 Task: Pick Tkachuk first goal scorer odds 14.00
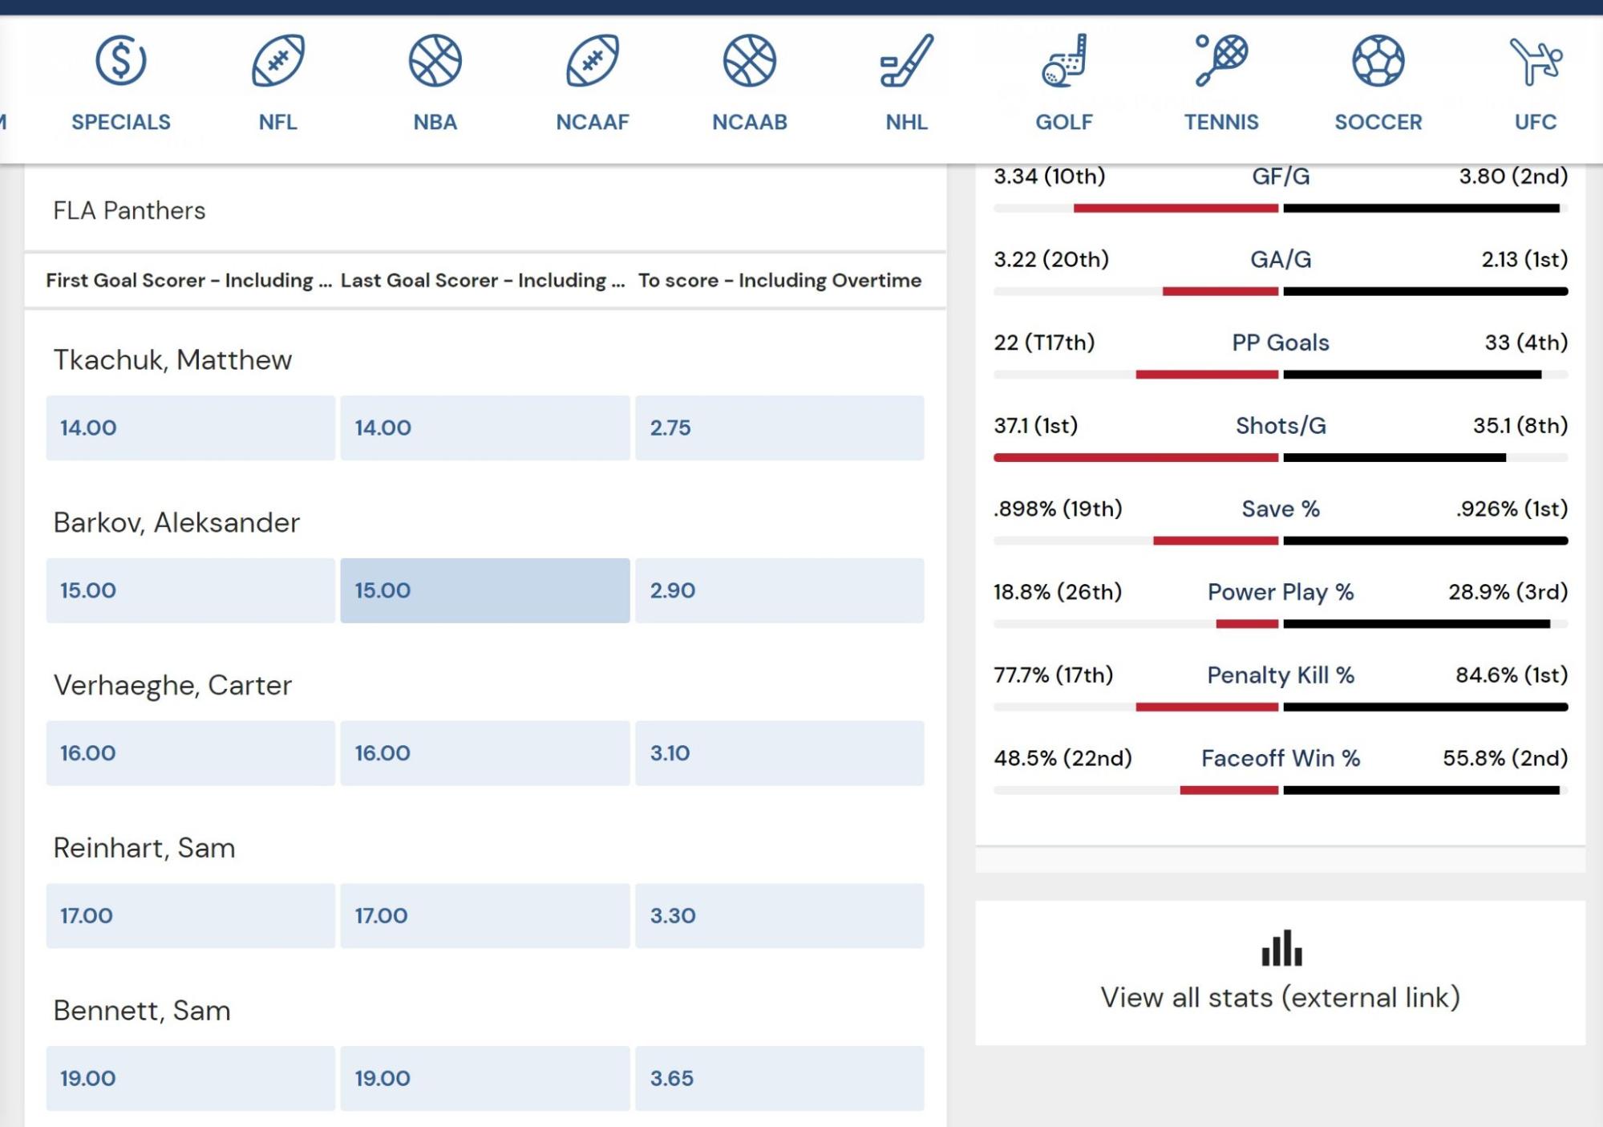point(190,428)
